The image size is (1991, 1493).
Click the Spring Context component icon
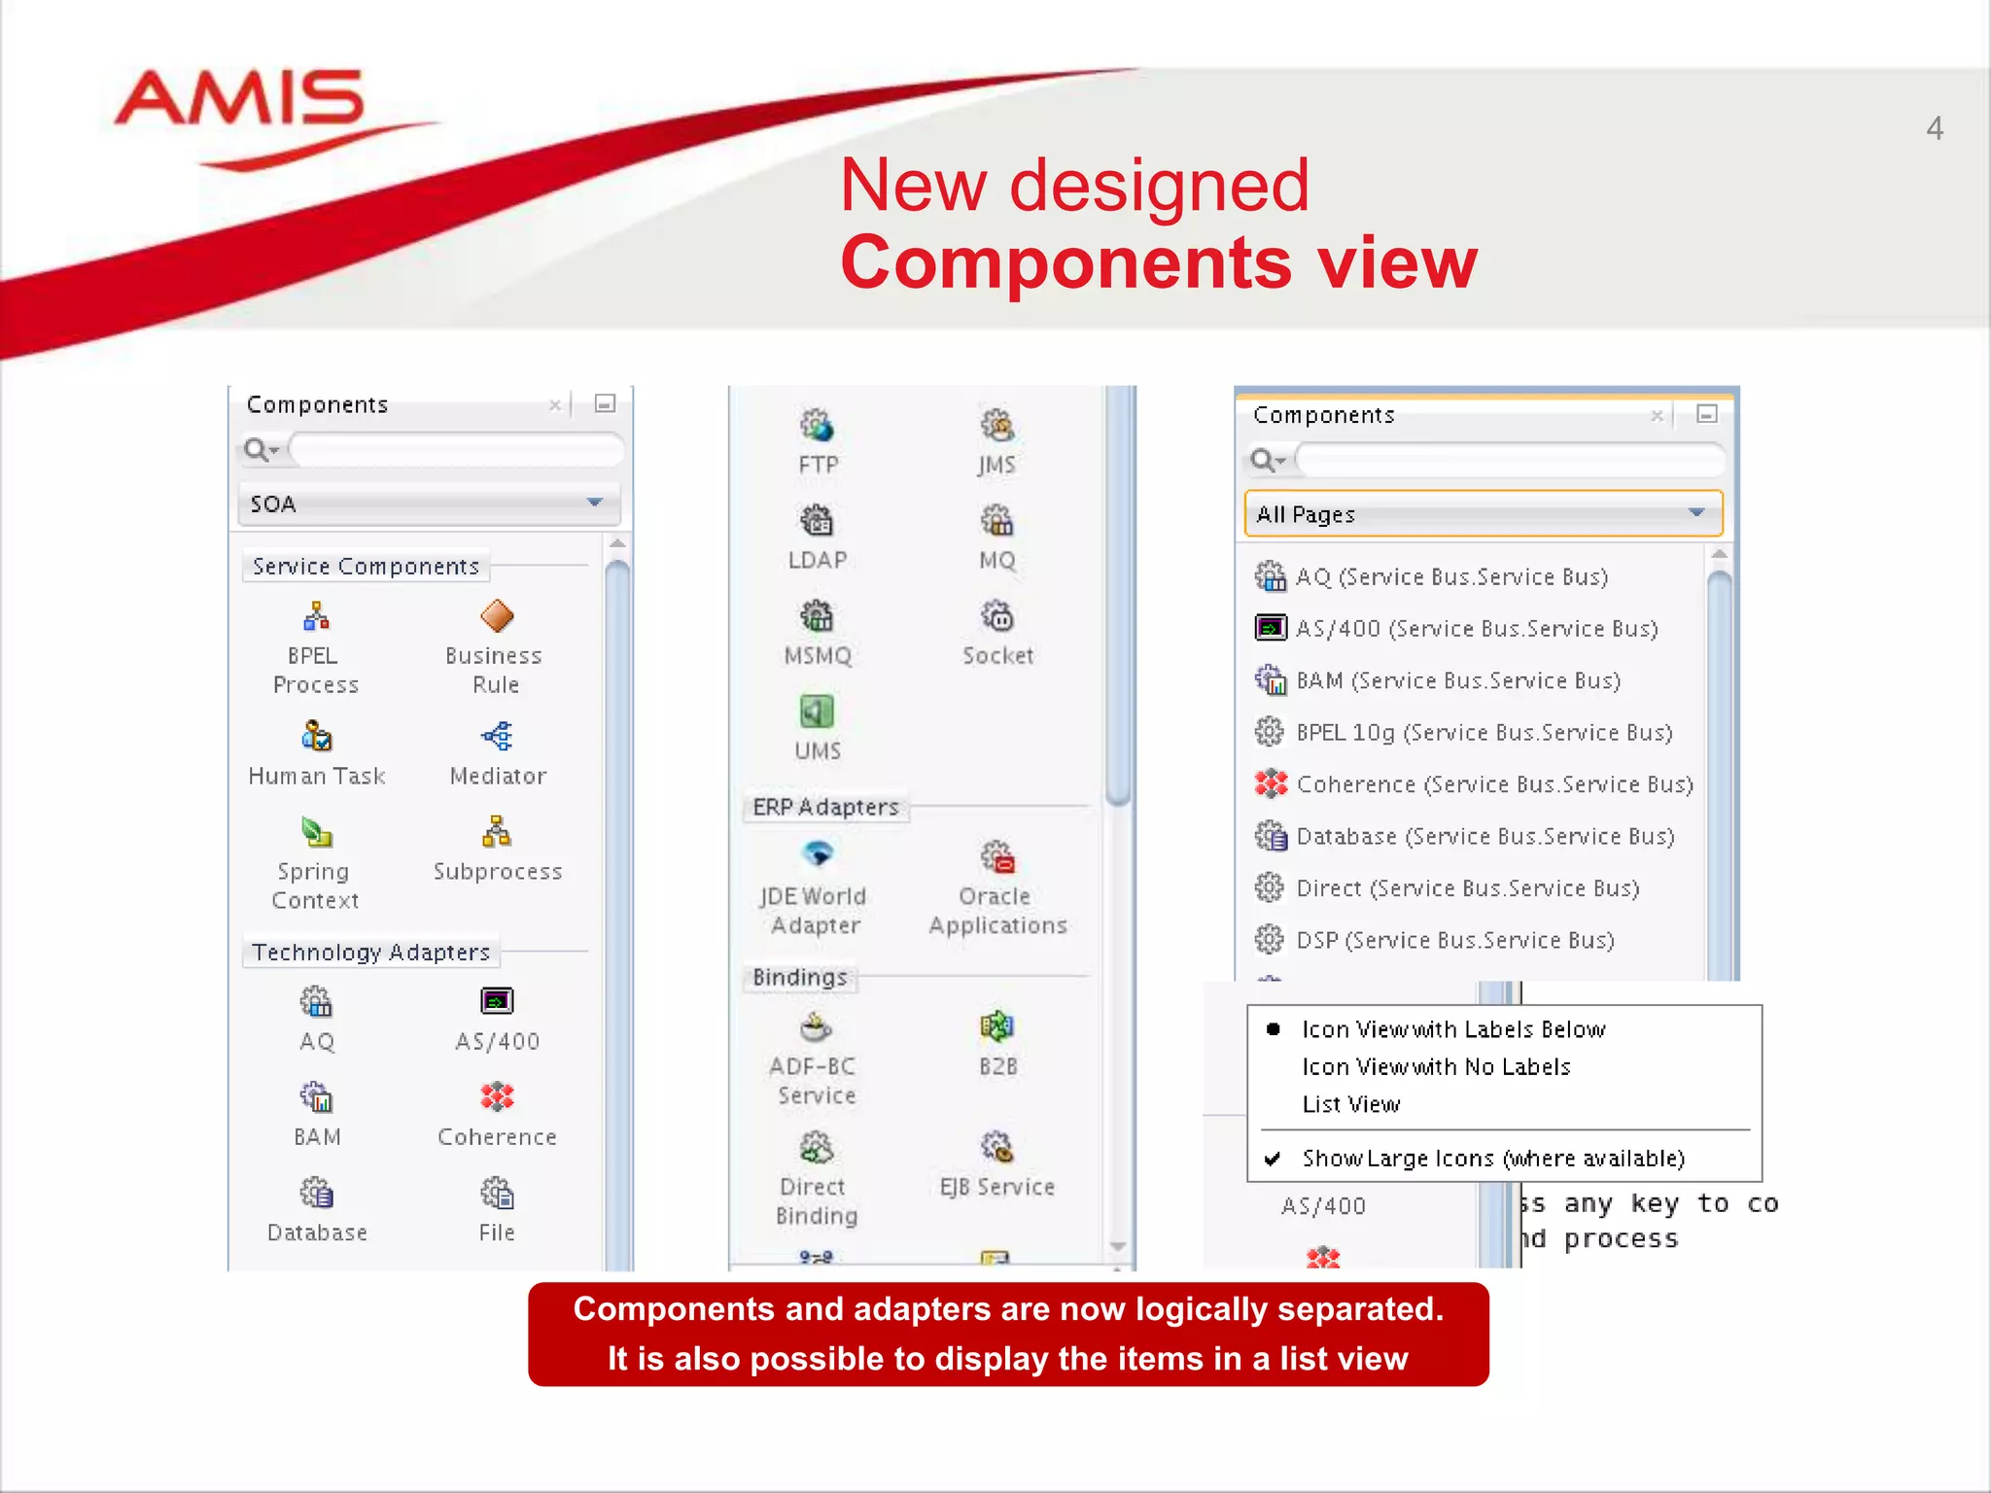(x=316, y=833)
